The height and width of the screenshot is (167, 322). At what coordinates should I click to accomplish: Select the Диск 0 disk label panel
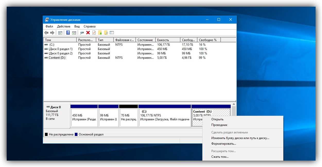tap(57, 115)
